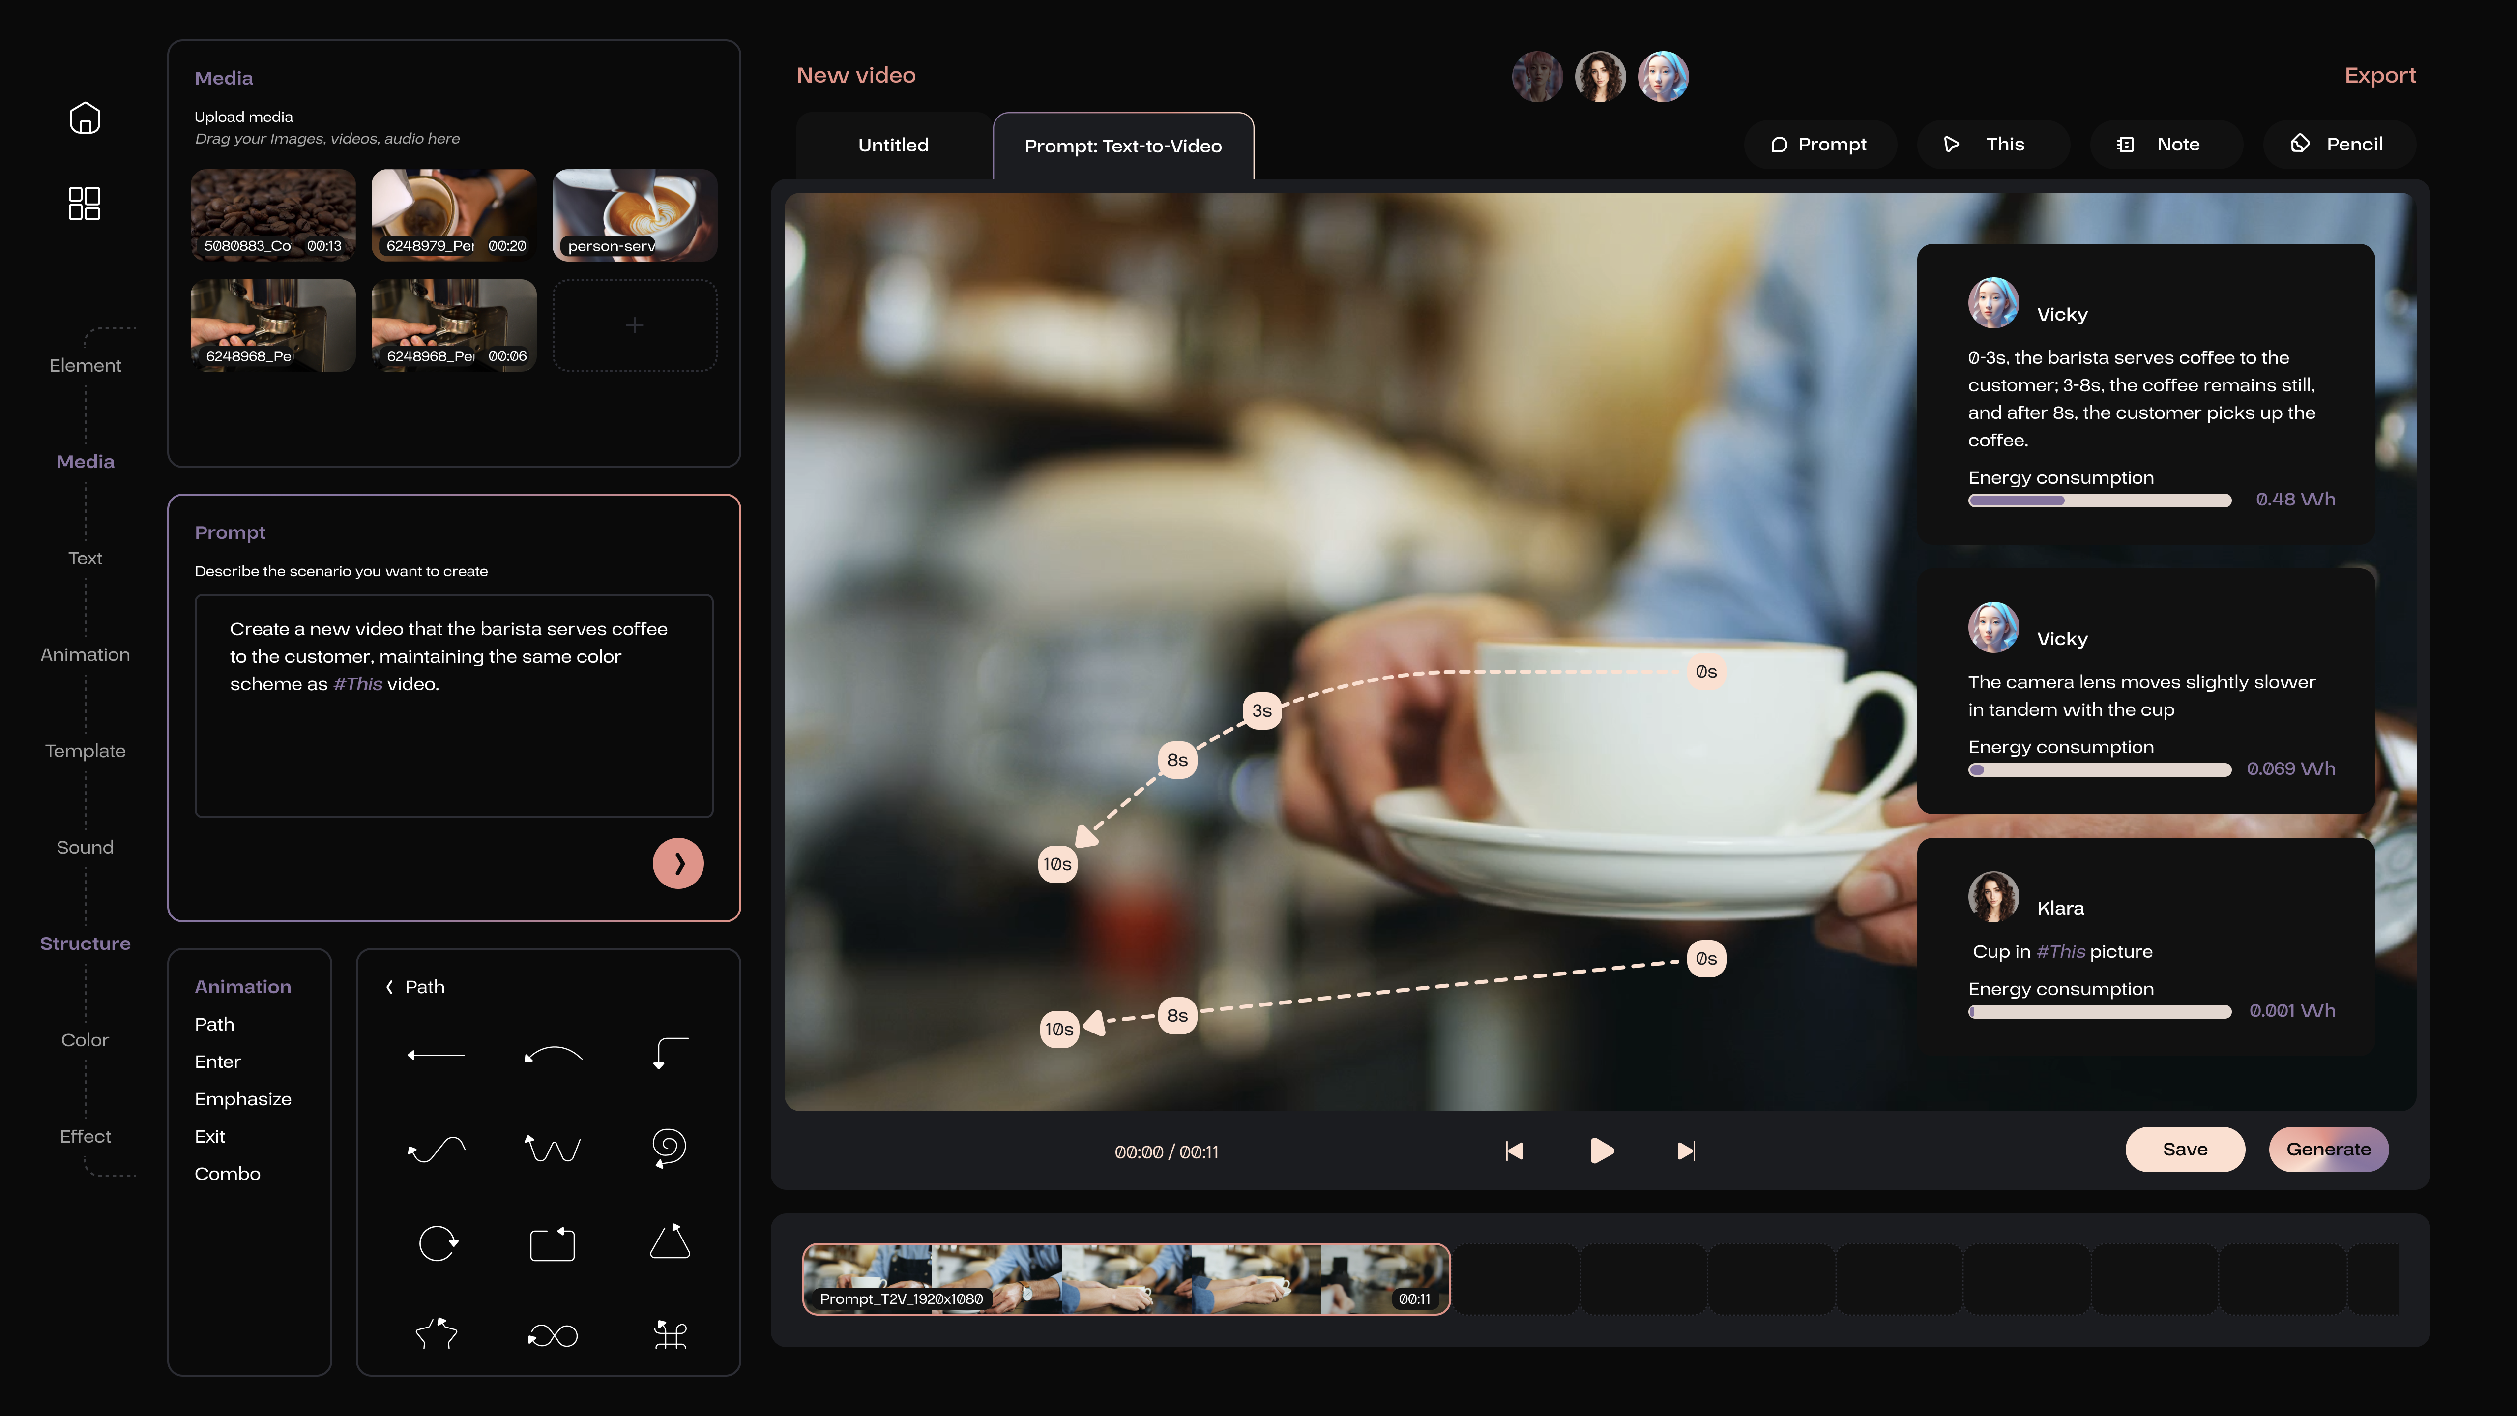
Task: Go back using Path chevron
Action: tap(390, 987)
